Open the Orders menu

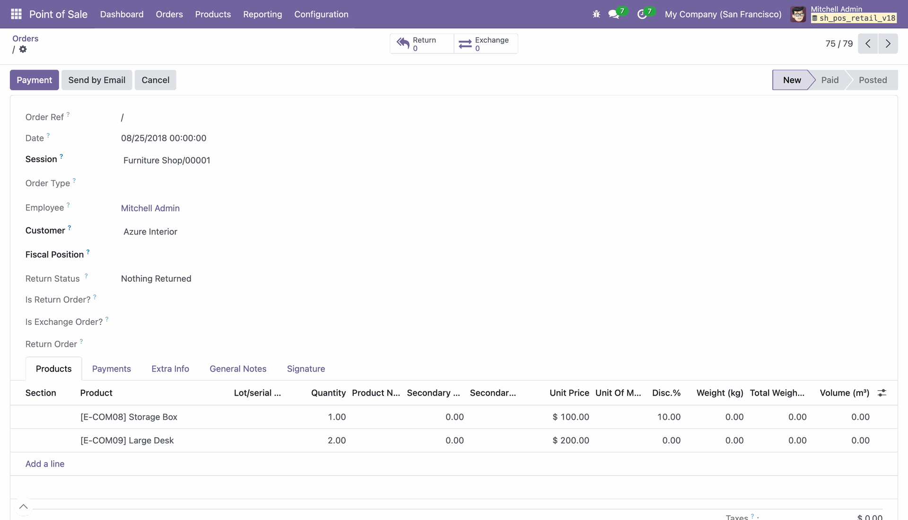[169, 14]
